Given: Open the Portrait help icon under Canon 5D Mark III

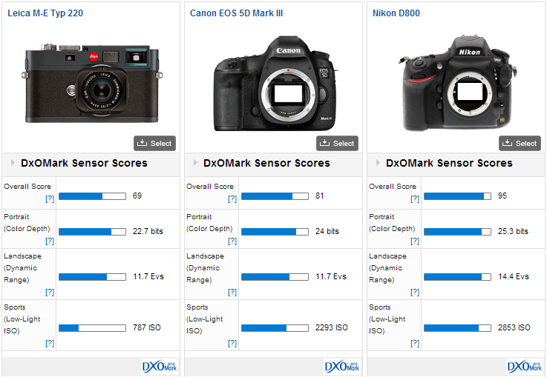Looking at the screenshot, I should coord(232,241).
